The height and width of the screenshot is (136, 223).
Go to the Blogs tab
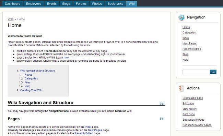coord(66,4)
